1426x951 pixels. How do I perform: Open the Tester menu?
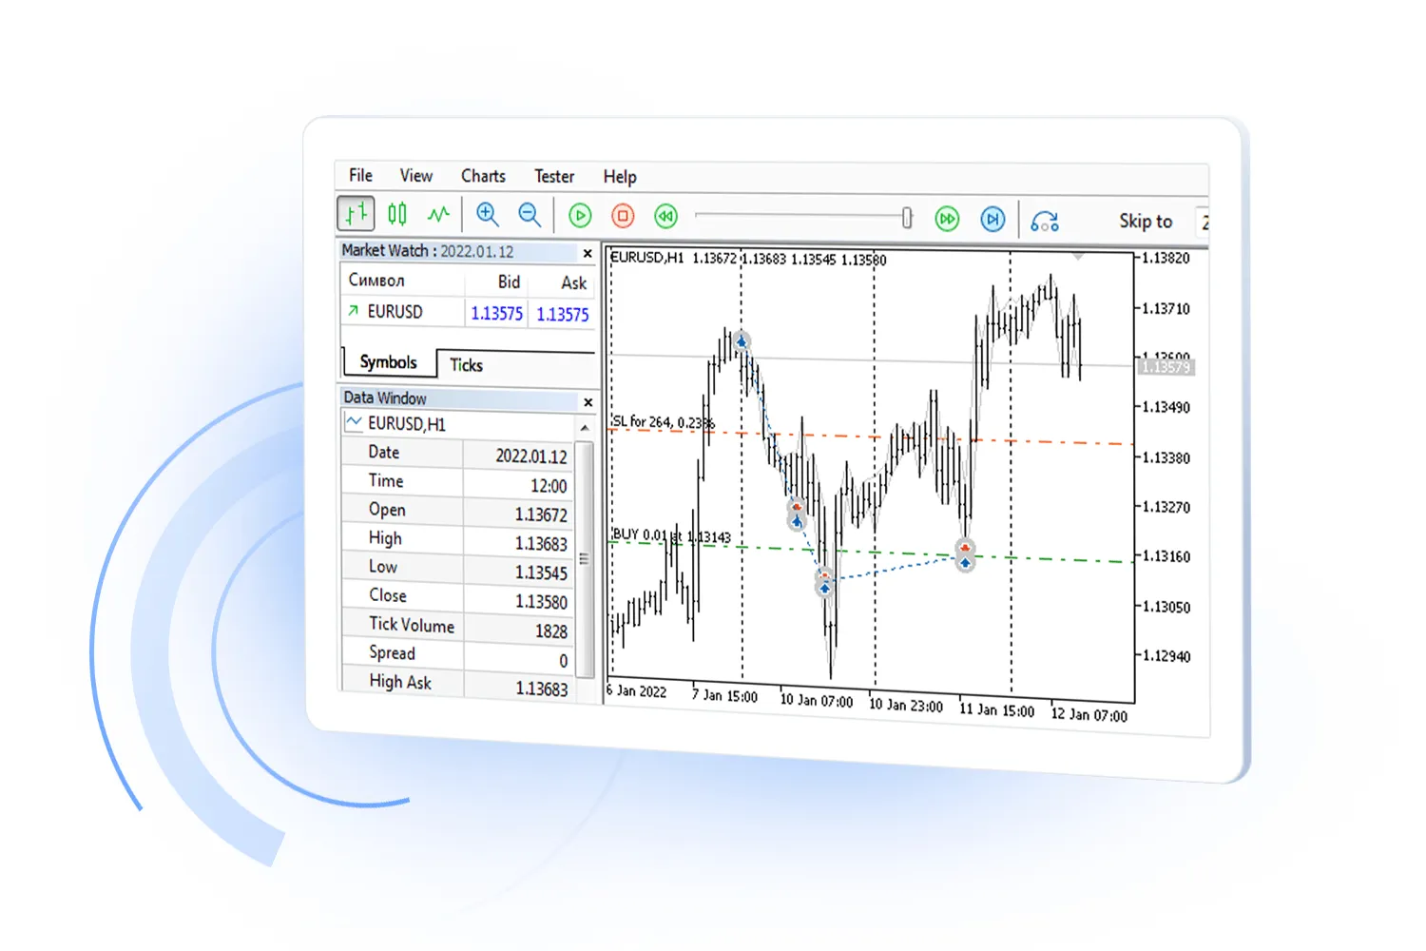point(554,176)
